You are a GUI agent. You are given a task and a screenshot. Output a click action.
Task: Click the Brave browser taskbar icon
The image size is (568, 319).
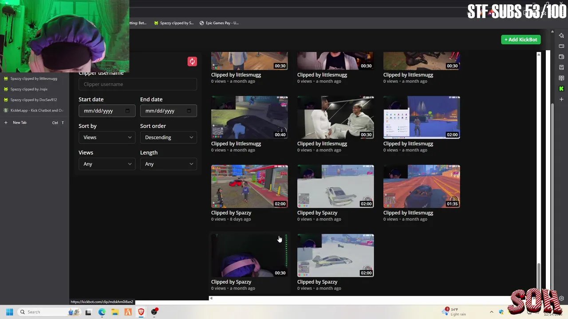[x=141, y=312]
